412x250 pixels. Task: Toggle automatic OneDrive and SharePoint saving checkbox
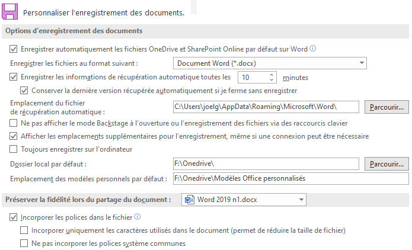[x=14, y=49]
